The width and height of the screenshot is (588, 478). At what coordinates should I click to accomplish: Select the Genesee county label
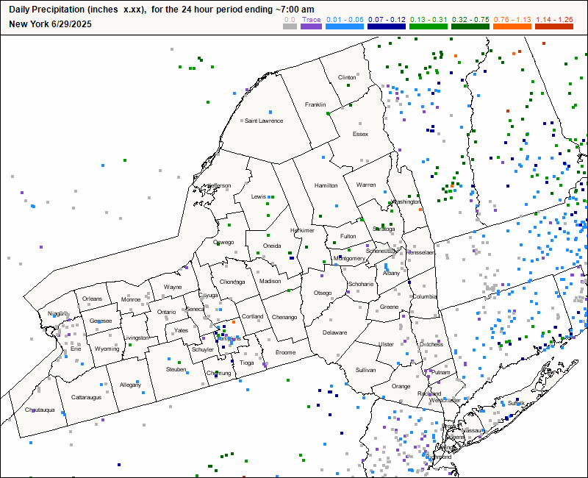click(x=101, y=321)
